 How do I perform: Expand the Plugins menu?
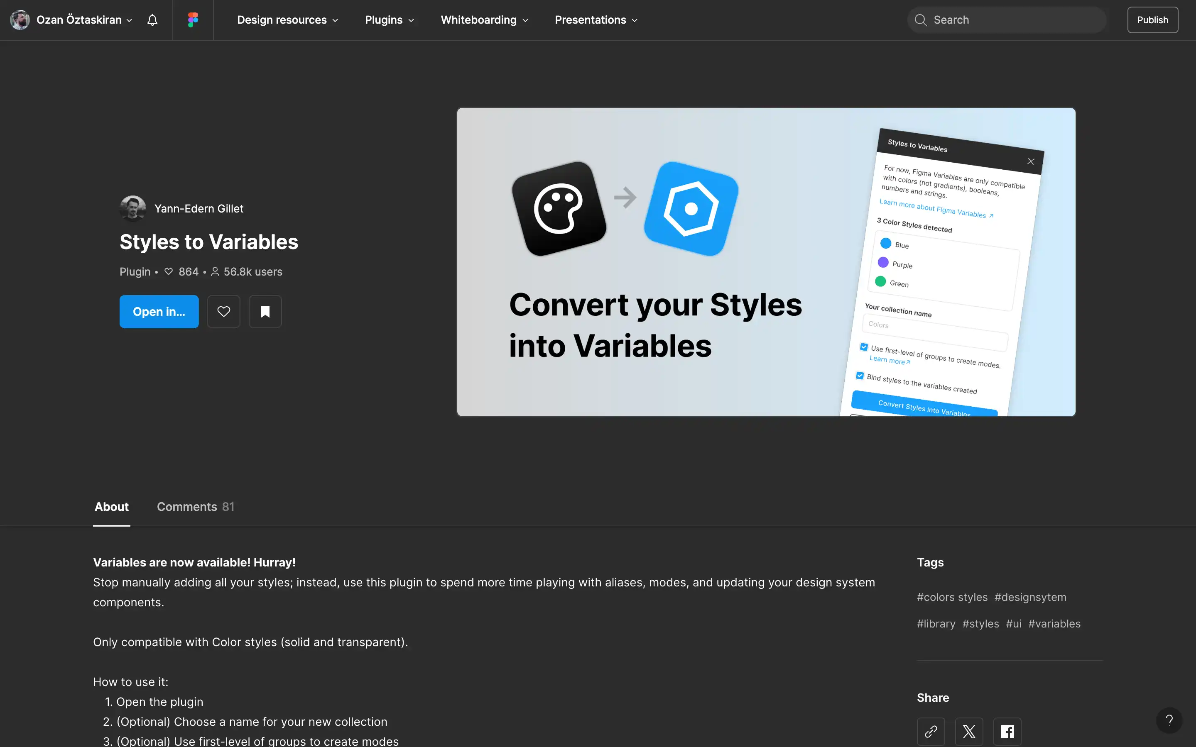click(x=390, y=20)
